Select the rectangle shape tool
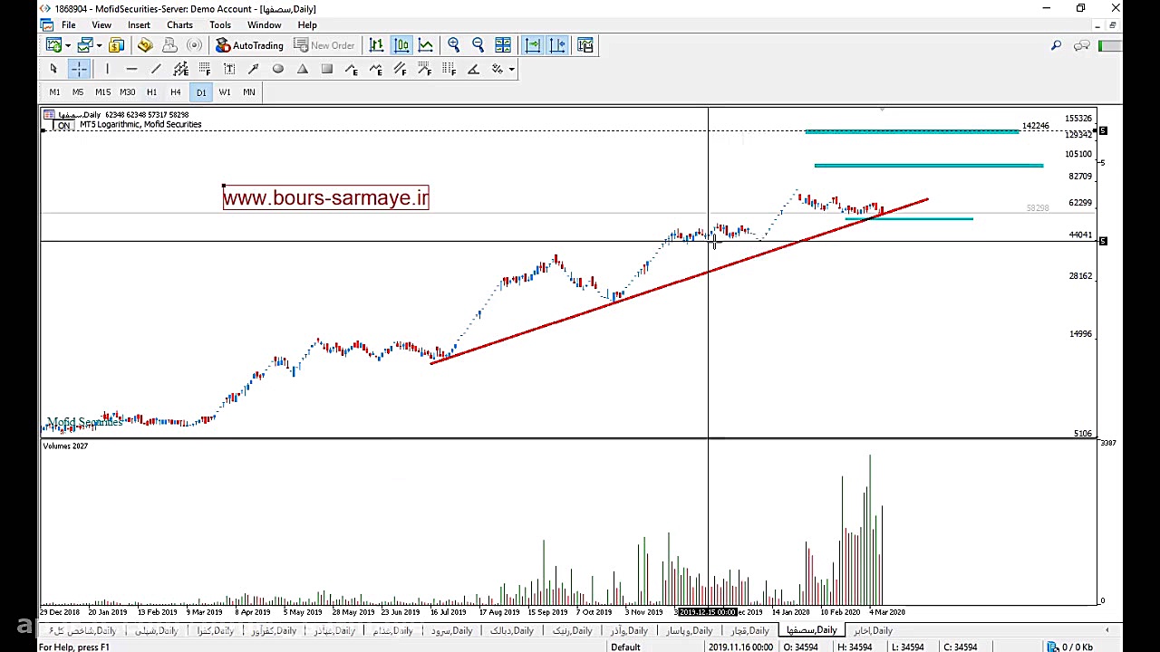This screenshot has height=652, width=1160. 327,70
